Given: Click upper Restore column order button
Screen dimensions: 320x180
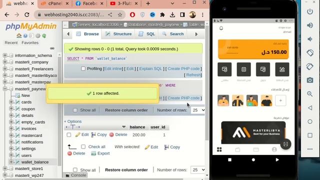Looking at the screenshot, I should (x=126, y=110).
